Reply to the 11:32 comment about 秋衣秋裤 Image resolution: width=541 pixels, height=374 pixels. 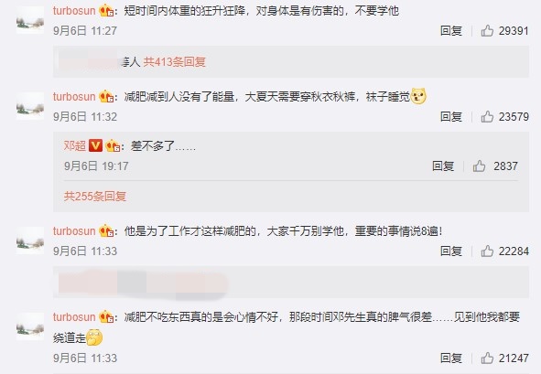click(x=451, y=117)
